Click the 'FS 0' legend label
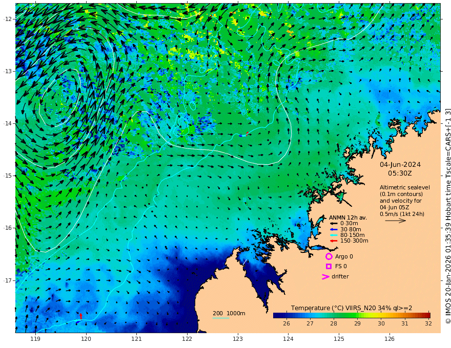The width and height of the screenshot is (451, 348). 341,267
